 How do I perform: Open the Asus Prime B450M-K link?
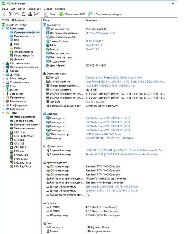[126, 82]
